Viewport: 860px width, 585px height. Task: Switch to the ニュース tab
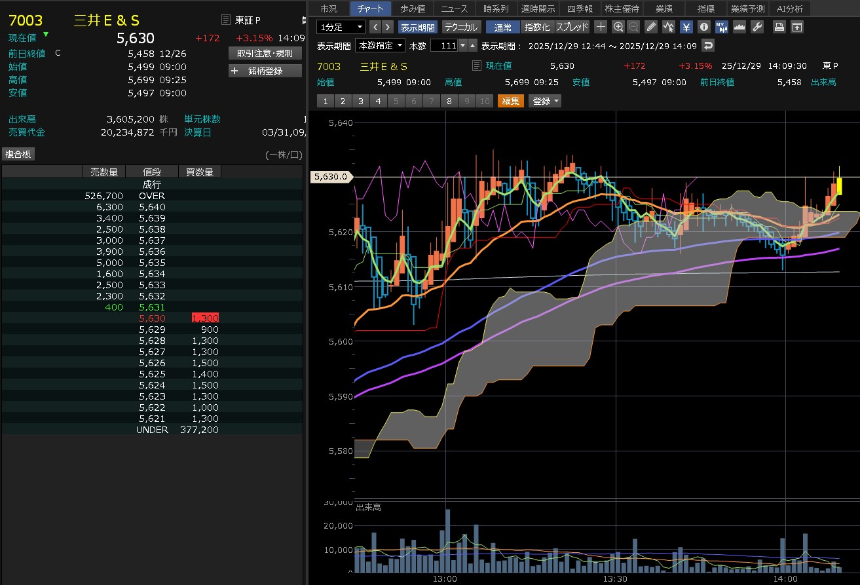(455, 9)
